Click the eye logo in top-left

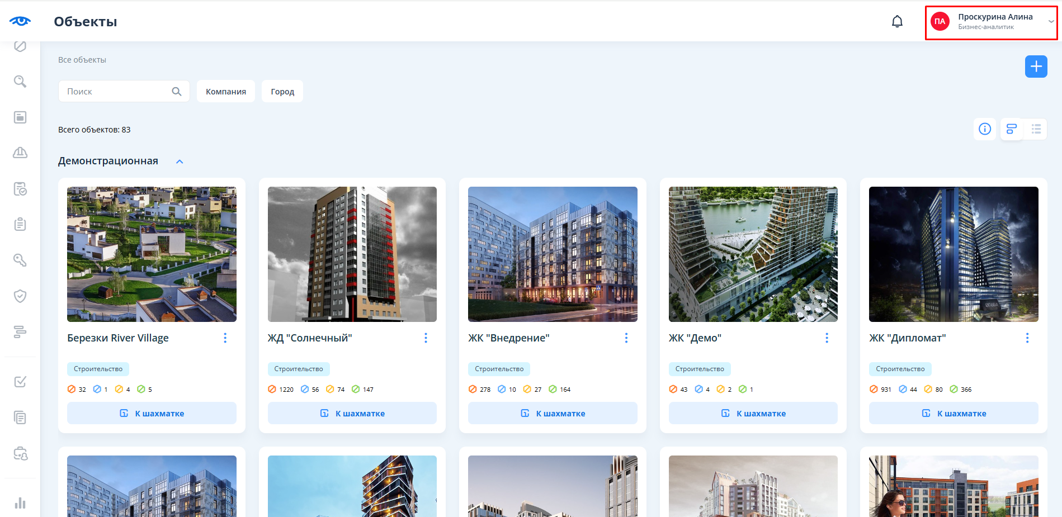(x=20, y=21)
